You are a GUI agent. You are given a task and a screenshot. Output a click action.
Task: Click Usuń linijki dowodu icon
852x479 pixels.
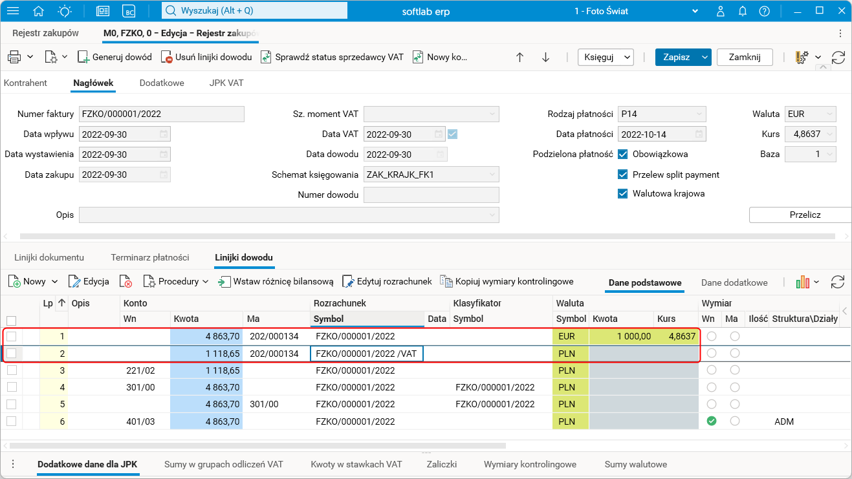tap(166, 57)
